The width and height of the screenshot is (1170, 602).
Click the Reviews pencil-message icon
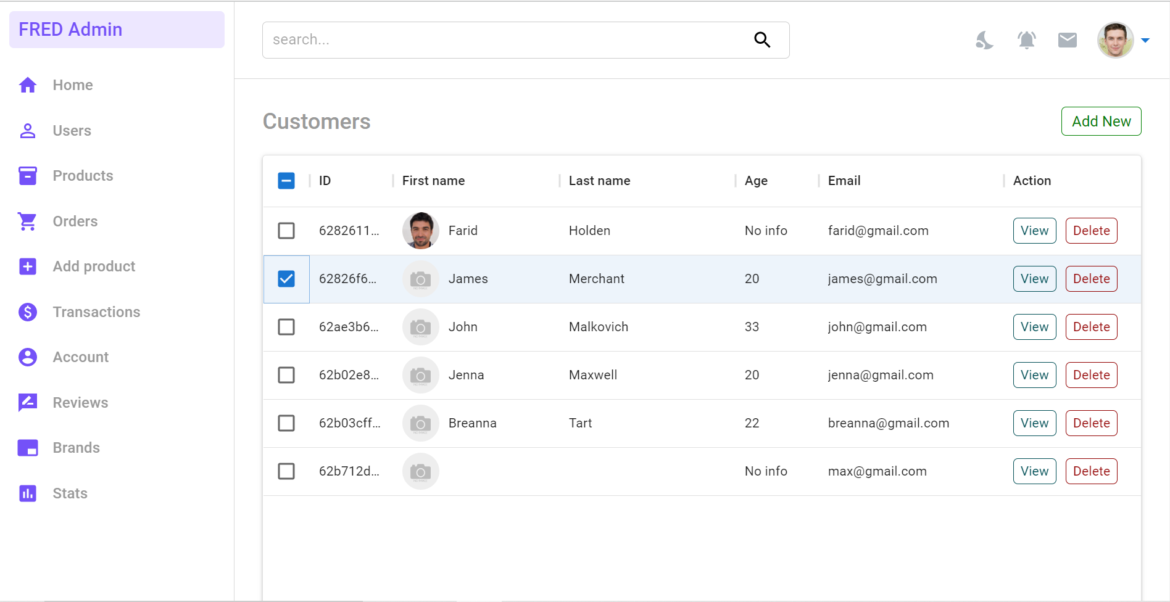[x=28, y=403]
